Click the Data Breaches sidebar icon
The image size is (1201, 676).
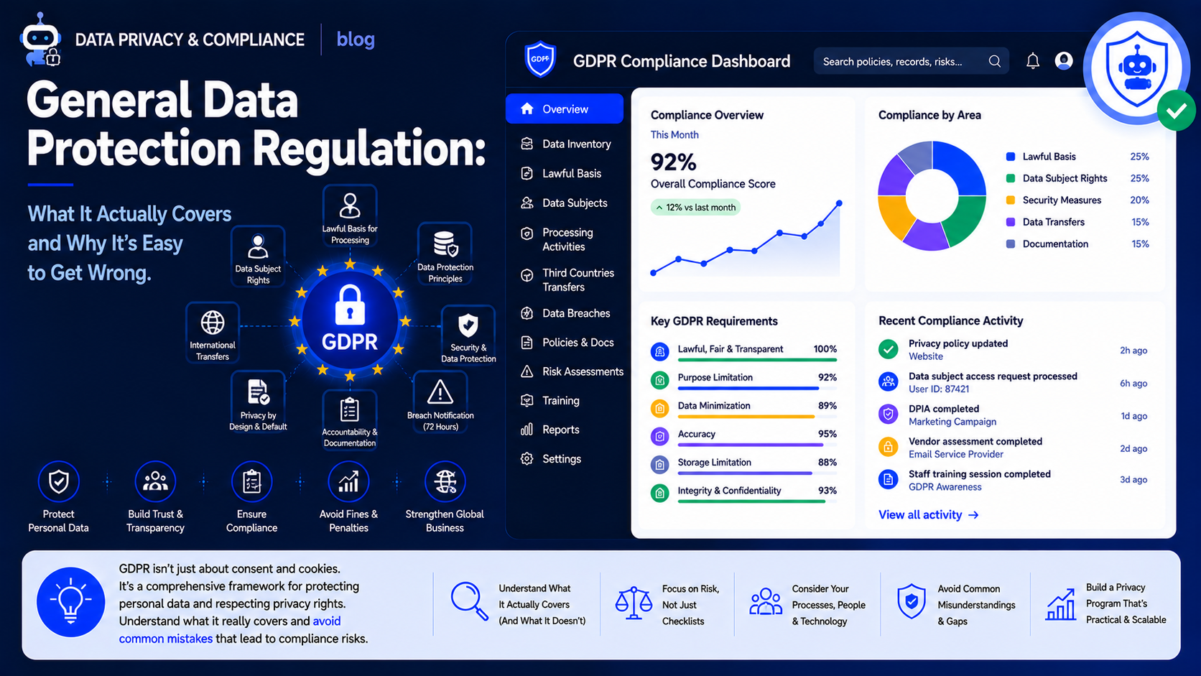(x=527, y=313)
